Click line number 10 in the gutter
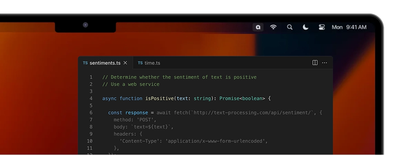Viewport: 401px width, 155px height. pos(90,141)
